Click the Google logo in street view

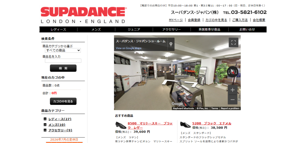(177, 104)
